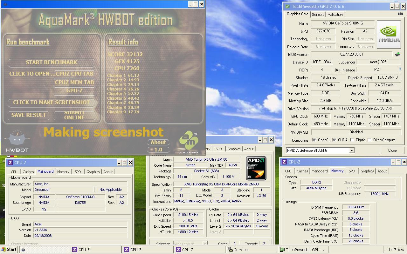Click the Driver Version field in GPU-Z
Screen dimensions: 407x254
(356, 109)
